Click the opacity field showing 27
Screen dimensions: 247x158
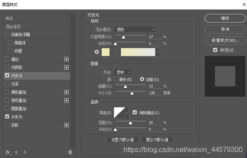point(155,37)
